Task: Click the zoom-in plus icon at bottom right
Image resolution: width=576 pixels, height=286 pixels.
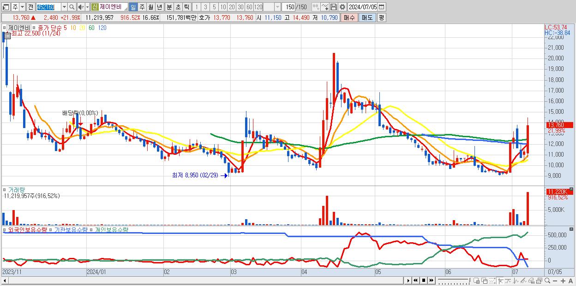Action: tap(563, 281)
